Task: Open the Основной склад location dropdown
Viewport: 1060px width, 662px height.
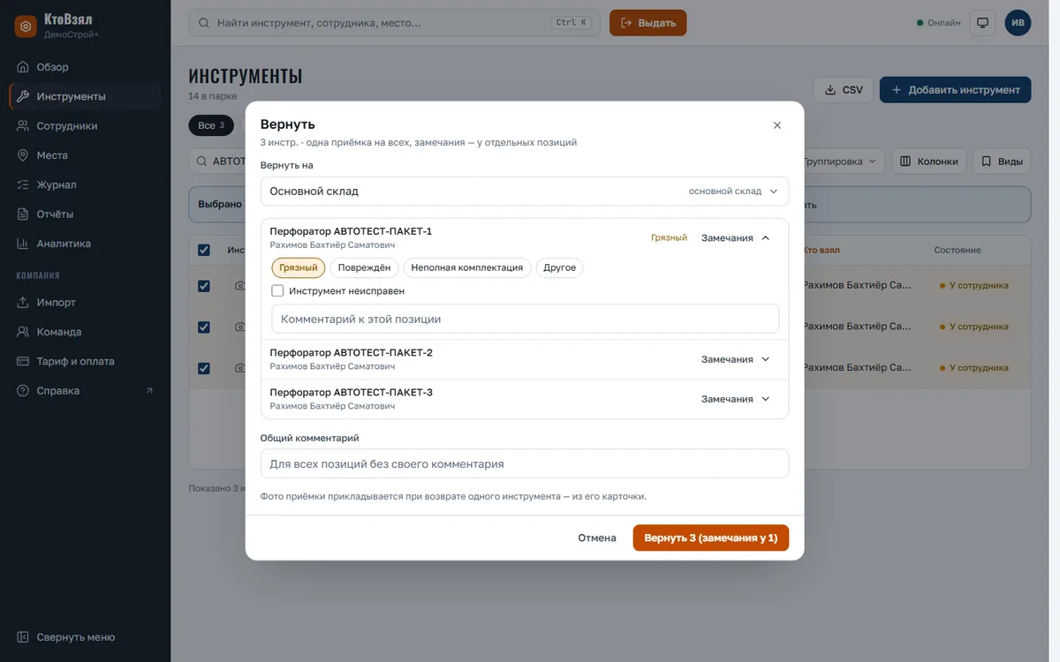Action: point(525,192)
